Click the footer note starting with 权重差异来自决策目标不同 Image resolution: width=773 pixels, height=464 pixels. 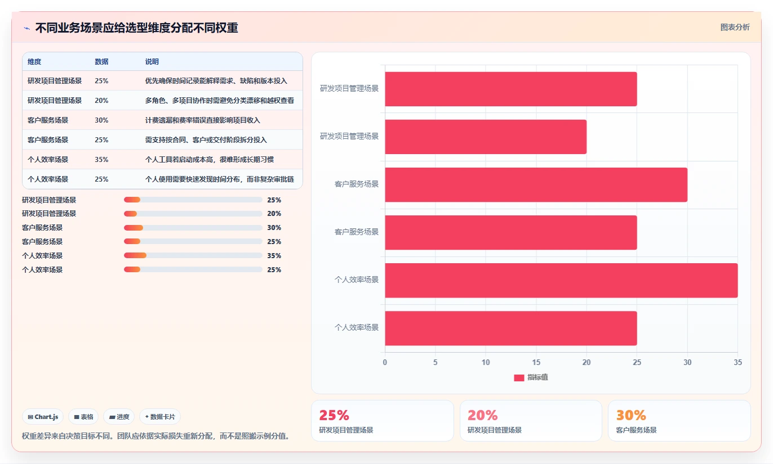pos(156,436)
